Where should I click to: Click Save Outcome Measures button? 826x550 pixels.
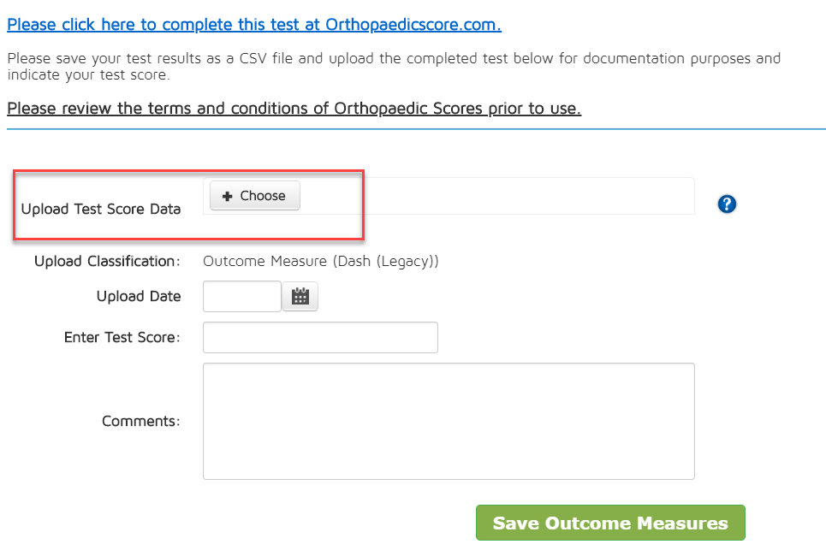610,523
